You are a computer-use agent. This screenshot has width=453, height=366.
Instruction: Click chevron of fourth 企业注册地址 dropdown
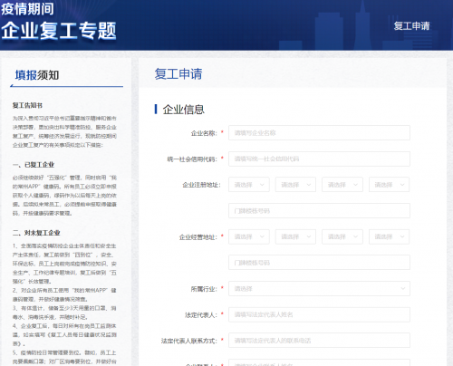click(402, 185)
